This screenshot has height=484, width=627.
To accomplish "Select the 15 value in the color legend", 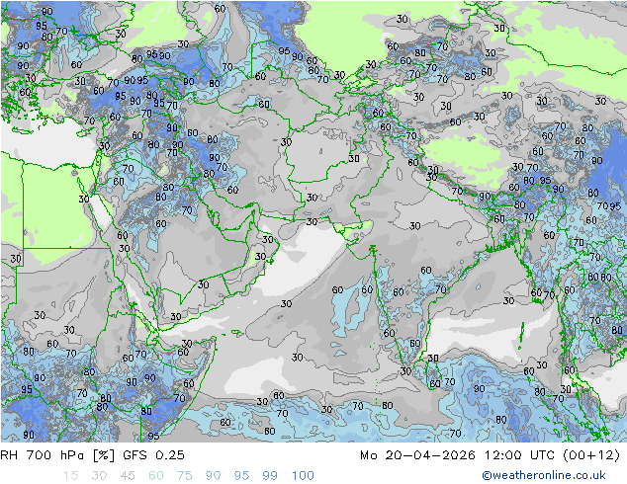I will point(70,476).
